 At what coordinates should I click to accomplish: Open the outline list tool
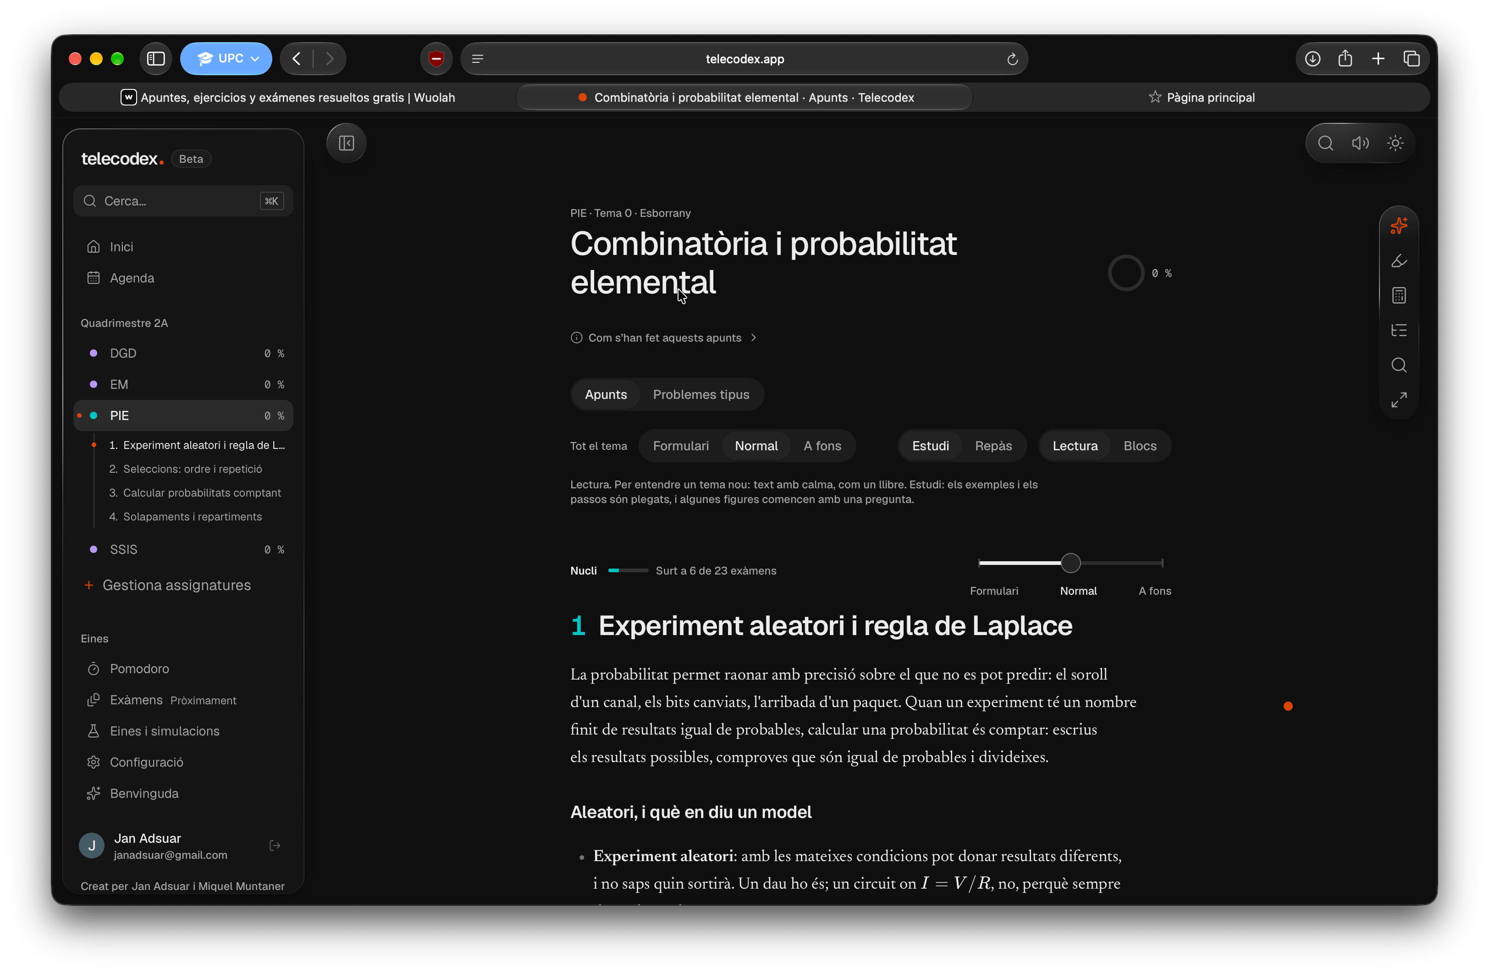pos(1399,330)
